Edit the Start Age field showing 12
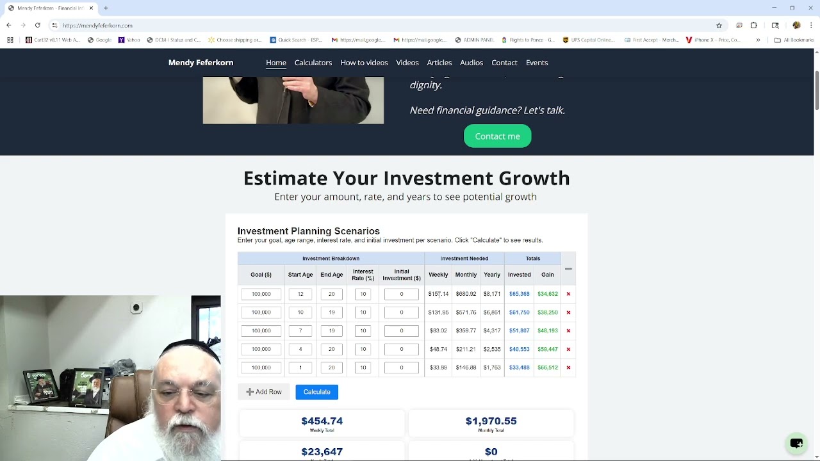The height and width of the screenshot is (461, 820). point(300,294)
